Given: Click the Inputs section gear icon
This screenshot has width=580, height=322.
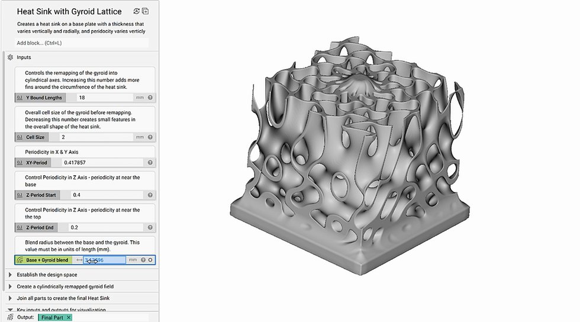Looking at the screenshot, I should point(10,57).
